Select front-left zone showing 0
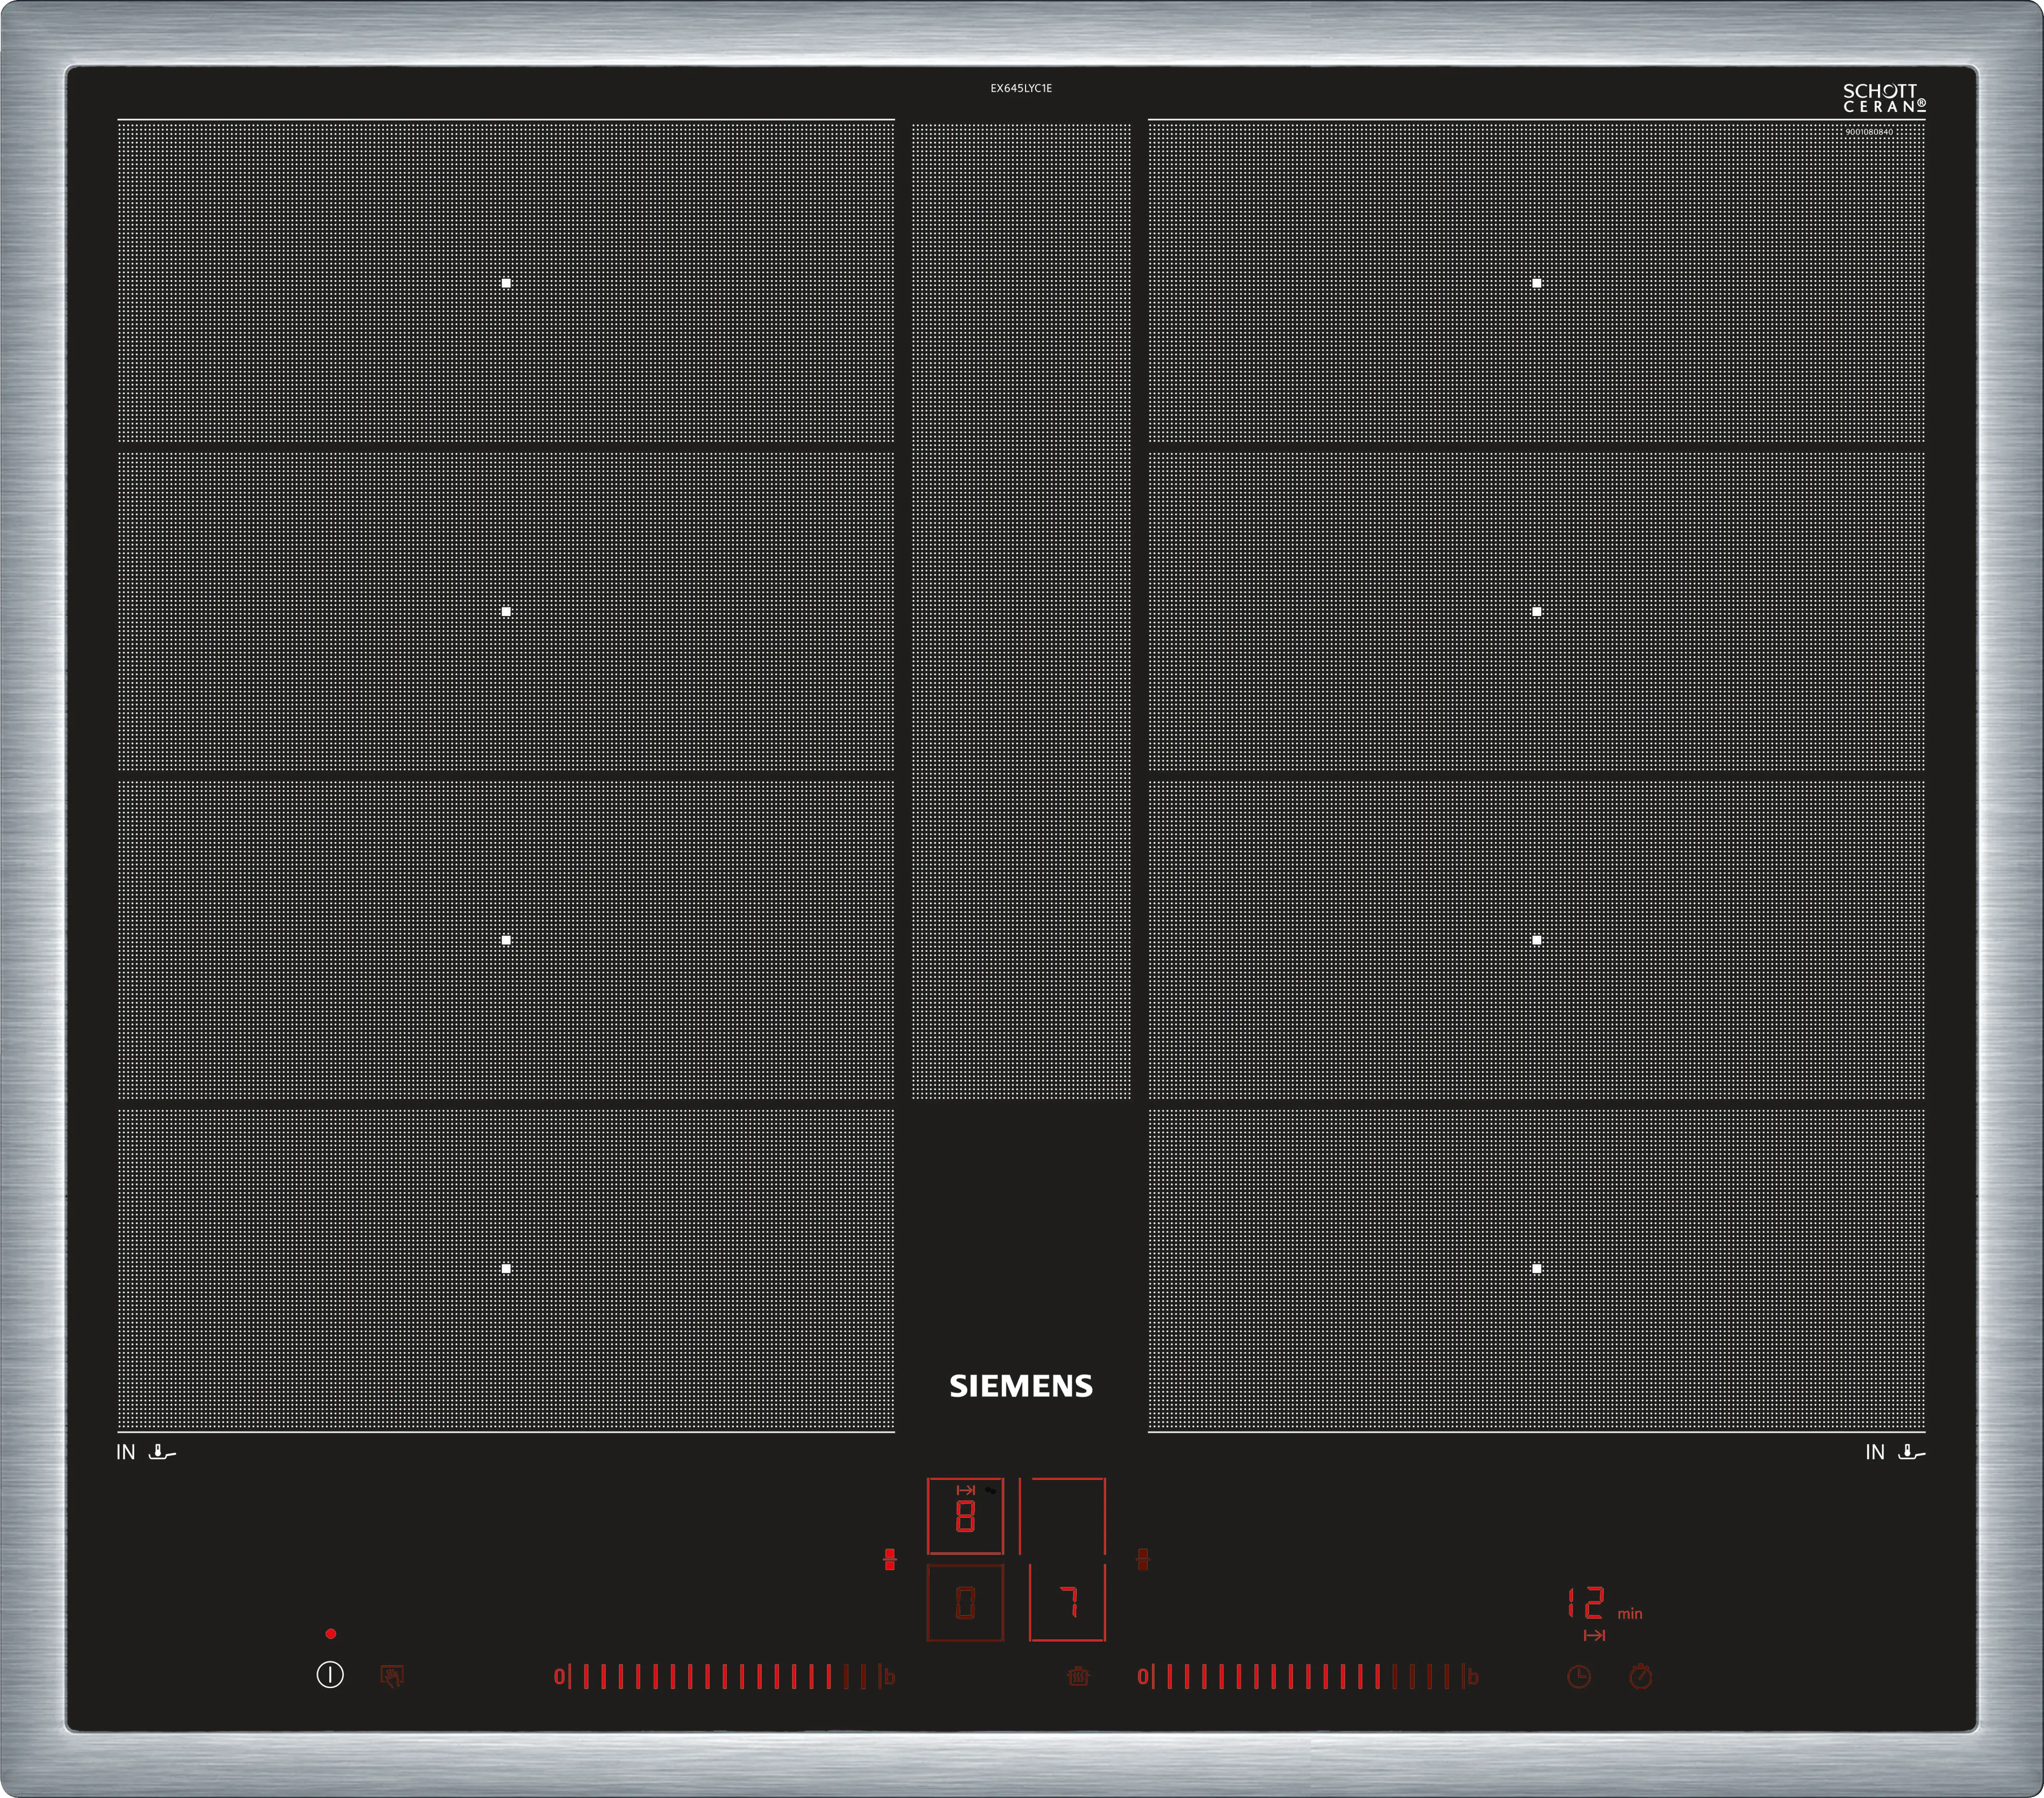Image resolution: width=2044 pixels, height=1798 pixels. coord(965,1603)
